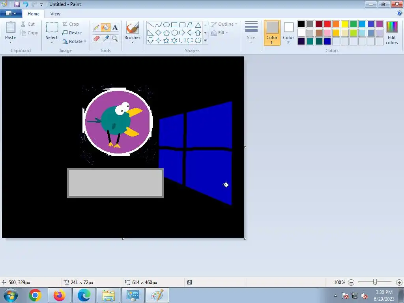Choose the Right arrow shape
This screenshot has width=404, height=303.
click(182, 33)
